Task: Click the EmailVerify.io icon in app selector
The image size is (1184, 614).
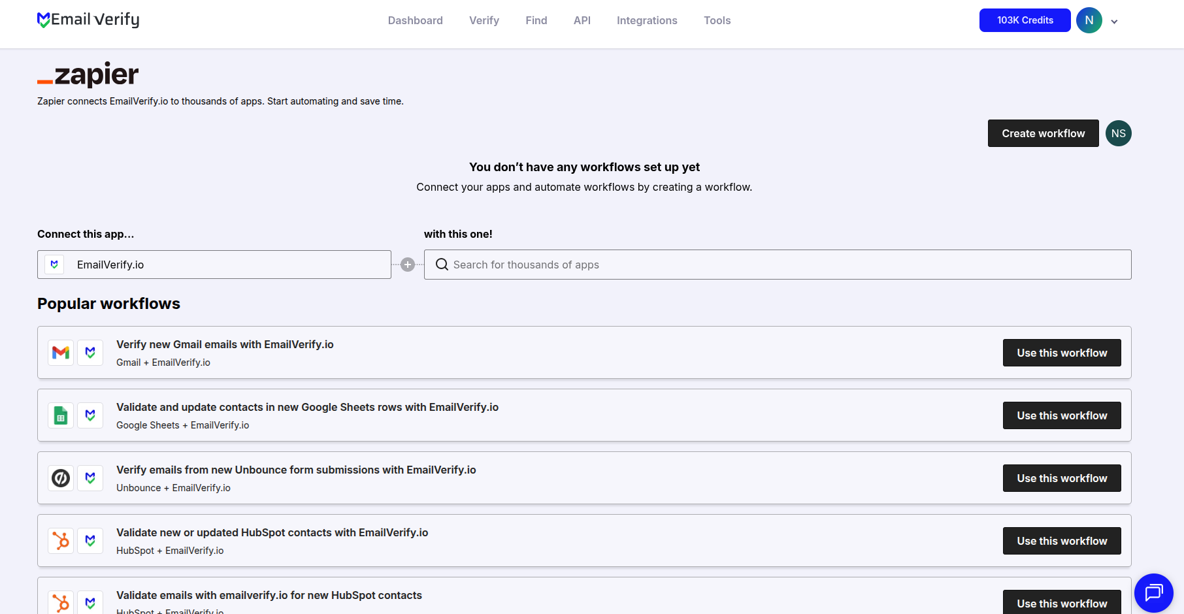Action: point(54,265)
